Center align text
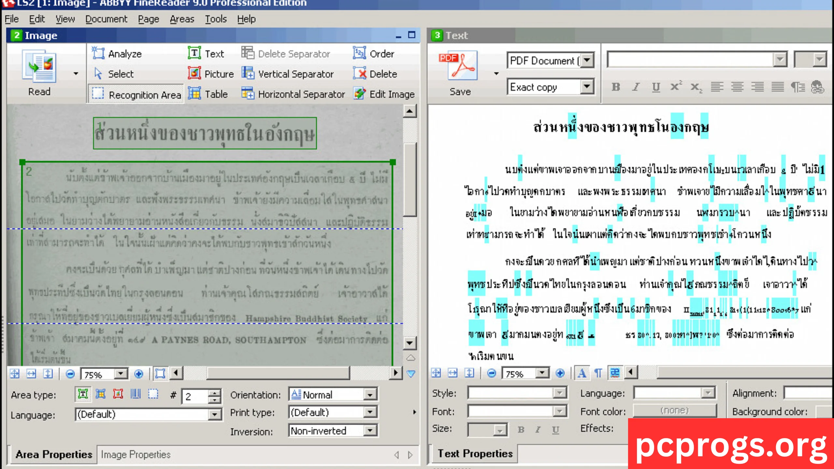 (x=737, y=87)
